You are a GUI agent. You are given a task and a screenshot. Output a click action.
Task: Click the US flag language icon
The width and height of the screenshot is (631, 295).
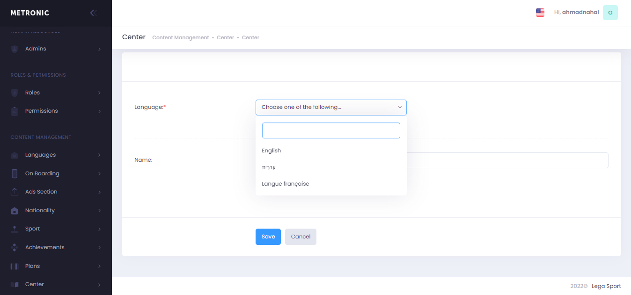coord(540,13)
